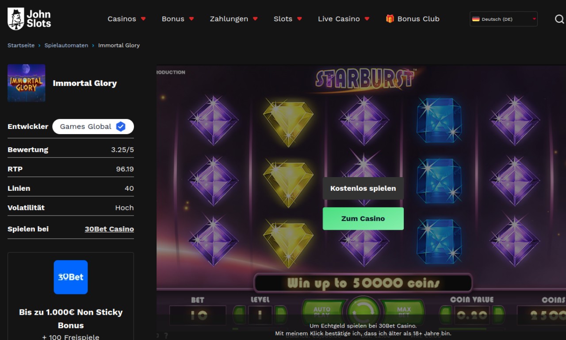Click the German flag icon
The height and width of the screenshot is (340, 566).
coord(476,19)
